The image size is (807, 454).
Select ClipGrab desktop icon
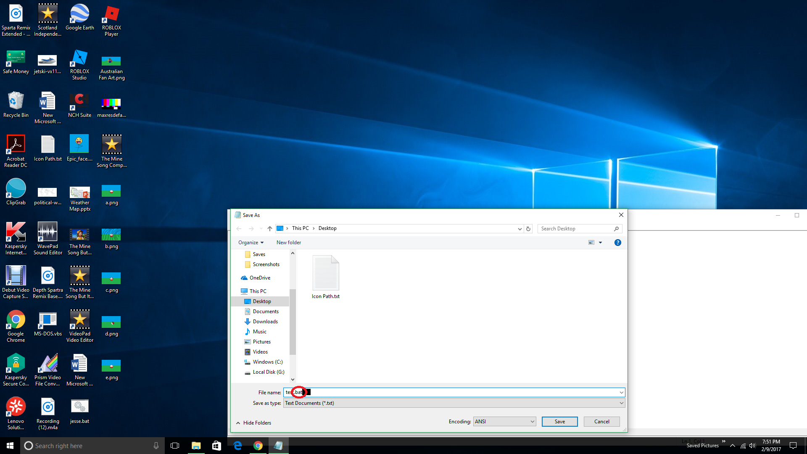(x=16, y=192)
